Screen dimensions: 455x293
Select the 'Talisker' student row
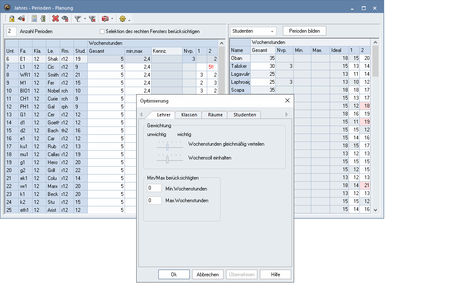coord(300,66)
